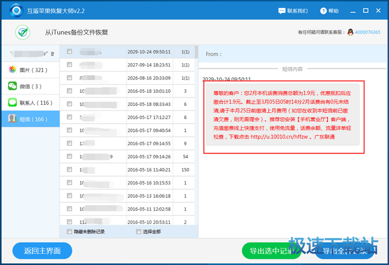Select the 短信 (166) category
389x265 pixels.
(31, 119)
